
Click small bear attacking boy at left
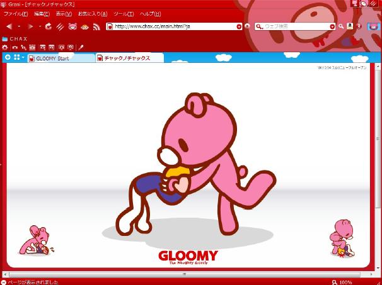click(x=37, y=240)
